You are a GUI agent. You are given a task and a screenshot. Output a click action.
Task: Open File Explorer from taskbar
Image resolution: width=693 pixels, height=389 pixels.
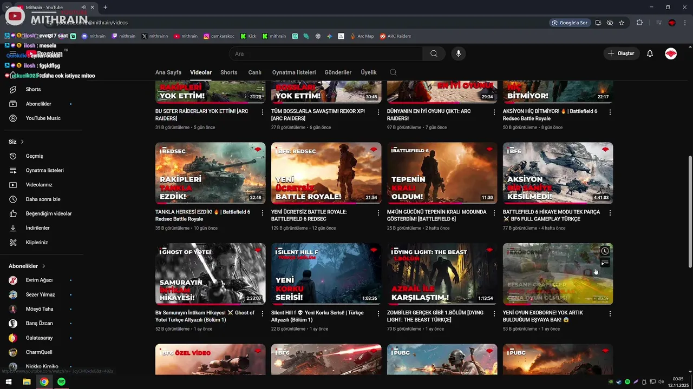(x=27, y=382)
